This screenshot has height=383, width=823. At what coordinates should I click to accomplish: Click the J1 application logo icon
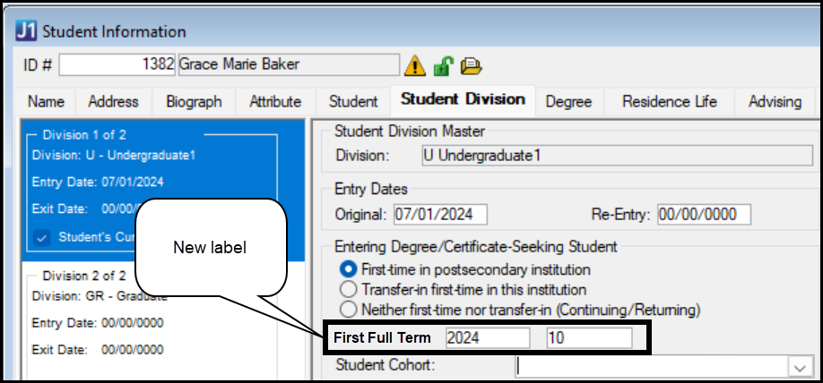(x=27, y=31)
